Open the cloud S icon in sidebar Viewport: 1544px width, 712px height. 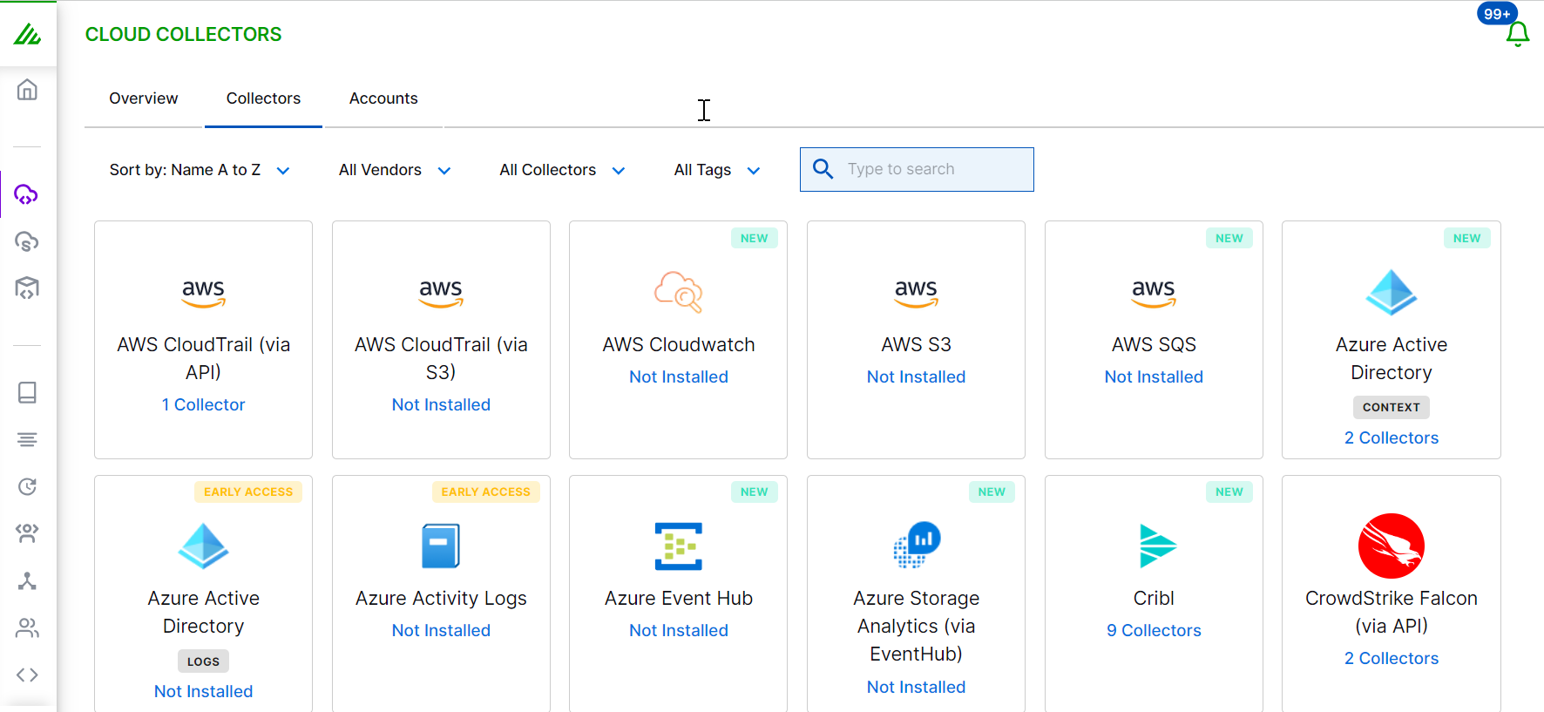(27, 241)
